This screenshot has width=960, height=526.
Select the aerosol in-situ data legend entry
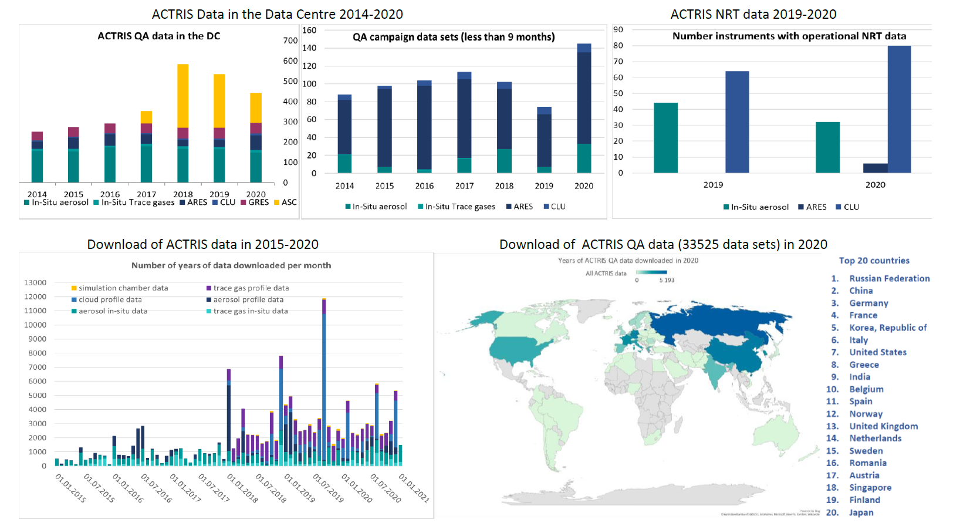click(110, 311)
